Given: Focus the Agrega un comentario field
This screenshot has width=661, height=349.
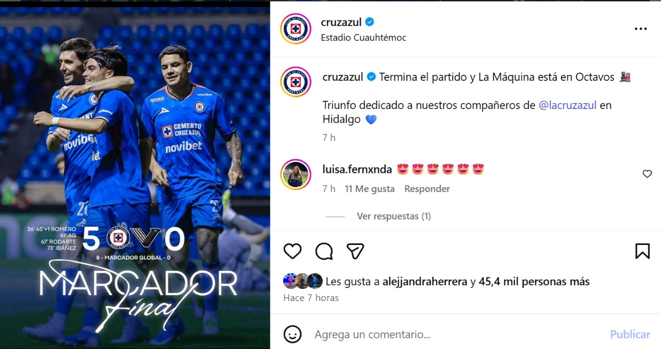Looking at the screenshot, I should pyautogui.click(x=457, y=334).
